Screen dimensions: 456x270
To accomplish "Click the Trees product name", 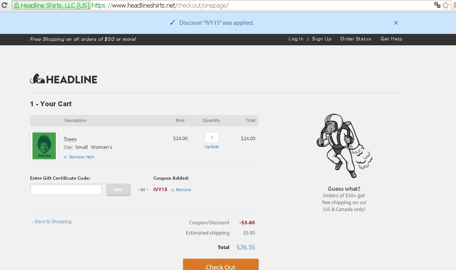I will point(70,139).
